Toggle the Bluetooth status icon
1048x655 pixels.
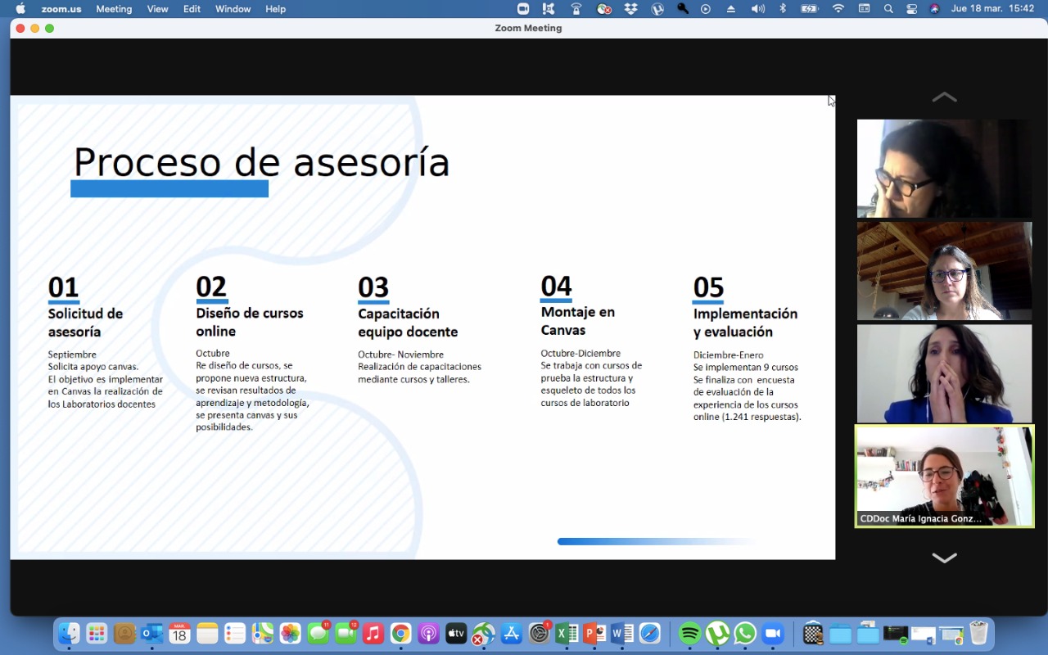[783, 9]
